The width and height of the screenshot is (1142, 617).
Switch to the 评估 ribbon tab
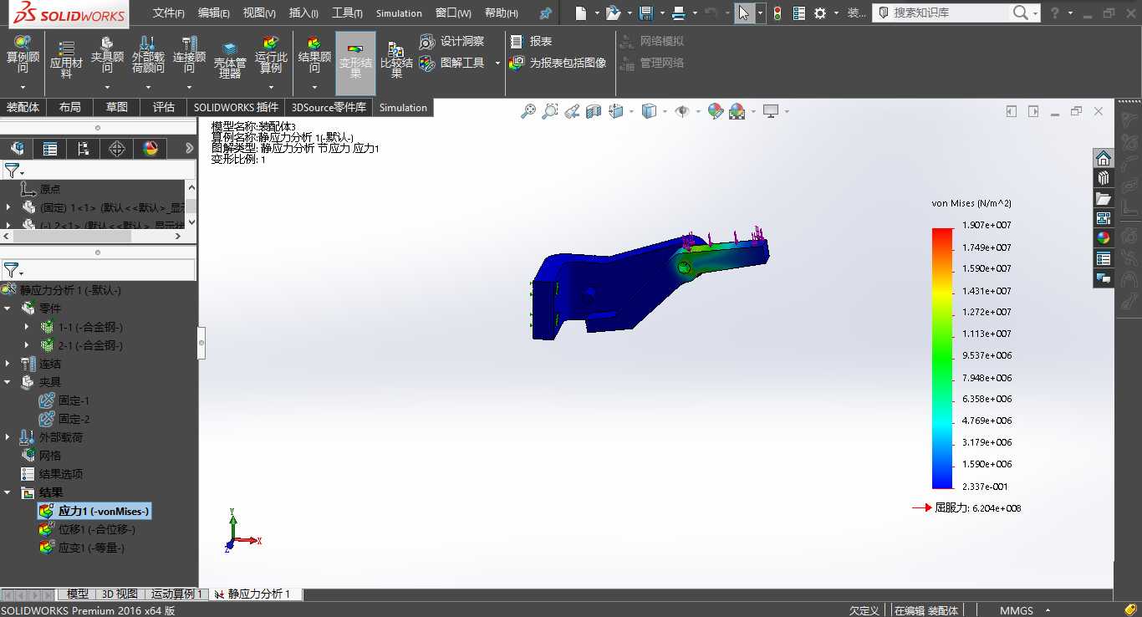click(164, 107)
